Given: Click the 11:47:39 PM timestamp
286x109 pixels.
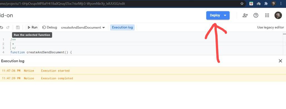Looking at the screenshot, I should 11,78.
